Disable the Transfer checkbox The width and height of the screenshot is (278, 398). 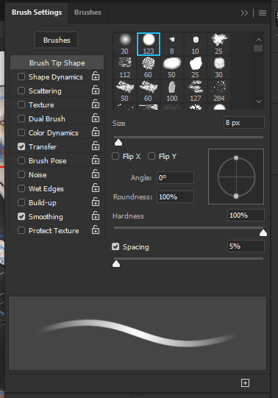pyautogui.click(x=21, y=146)
